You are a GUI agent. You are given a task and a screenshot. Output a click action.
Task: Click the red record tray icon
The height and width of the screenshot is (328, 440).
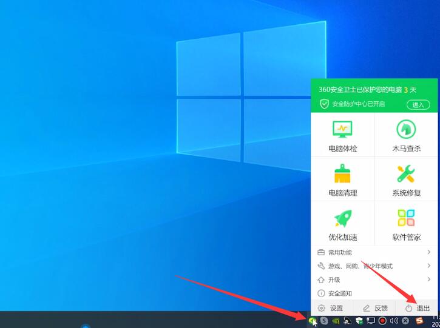[x=382, y=321]
